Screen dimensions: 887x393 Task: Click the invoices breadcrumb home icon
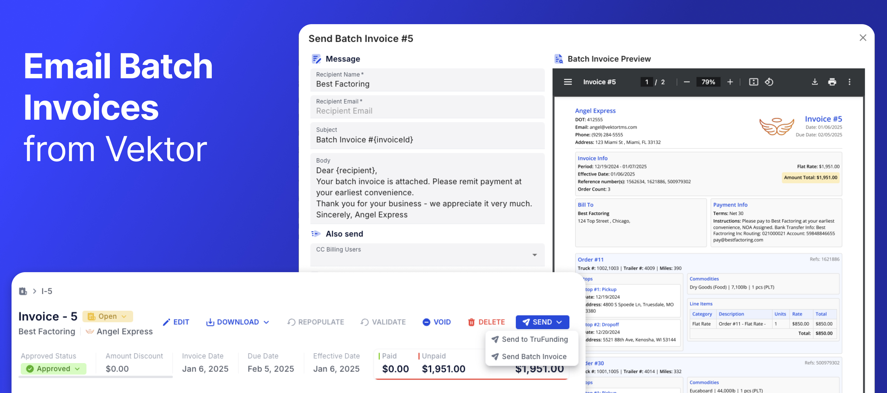click(23, 291)
